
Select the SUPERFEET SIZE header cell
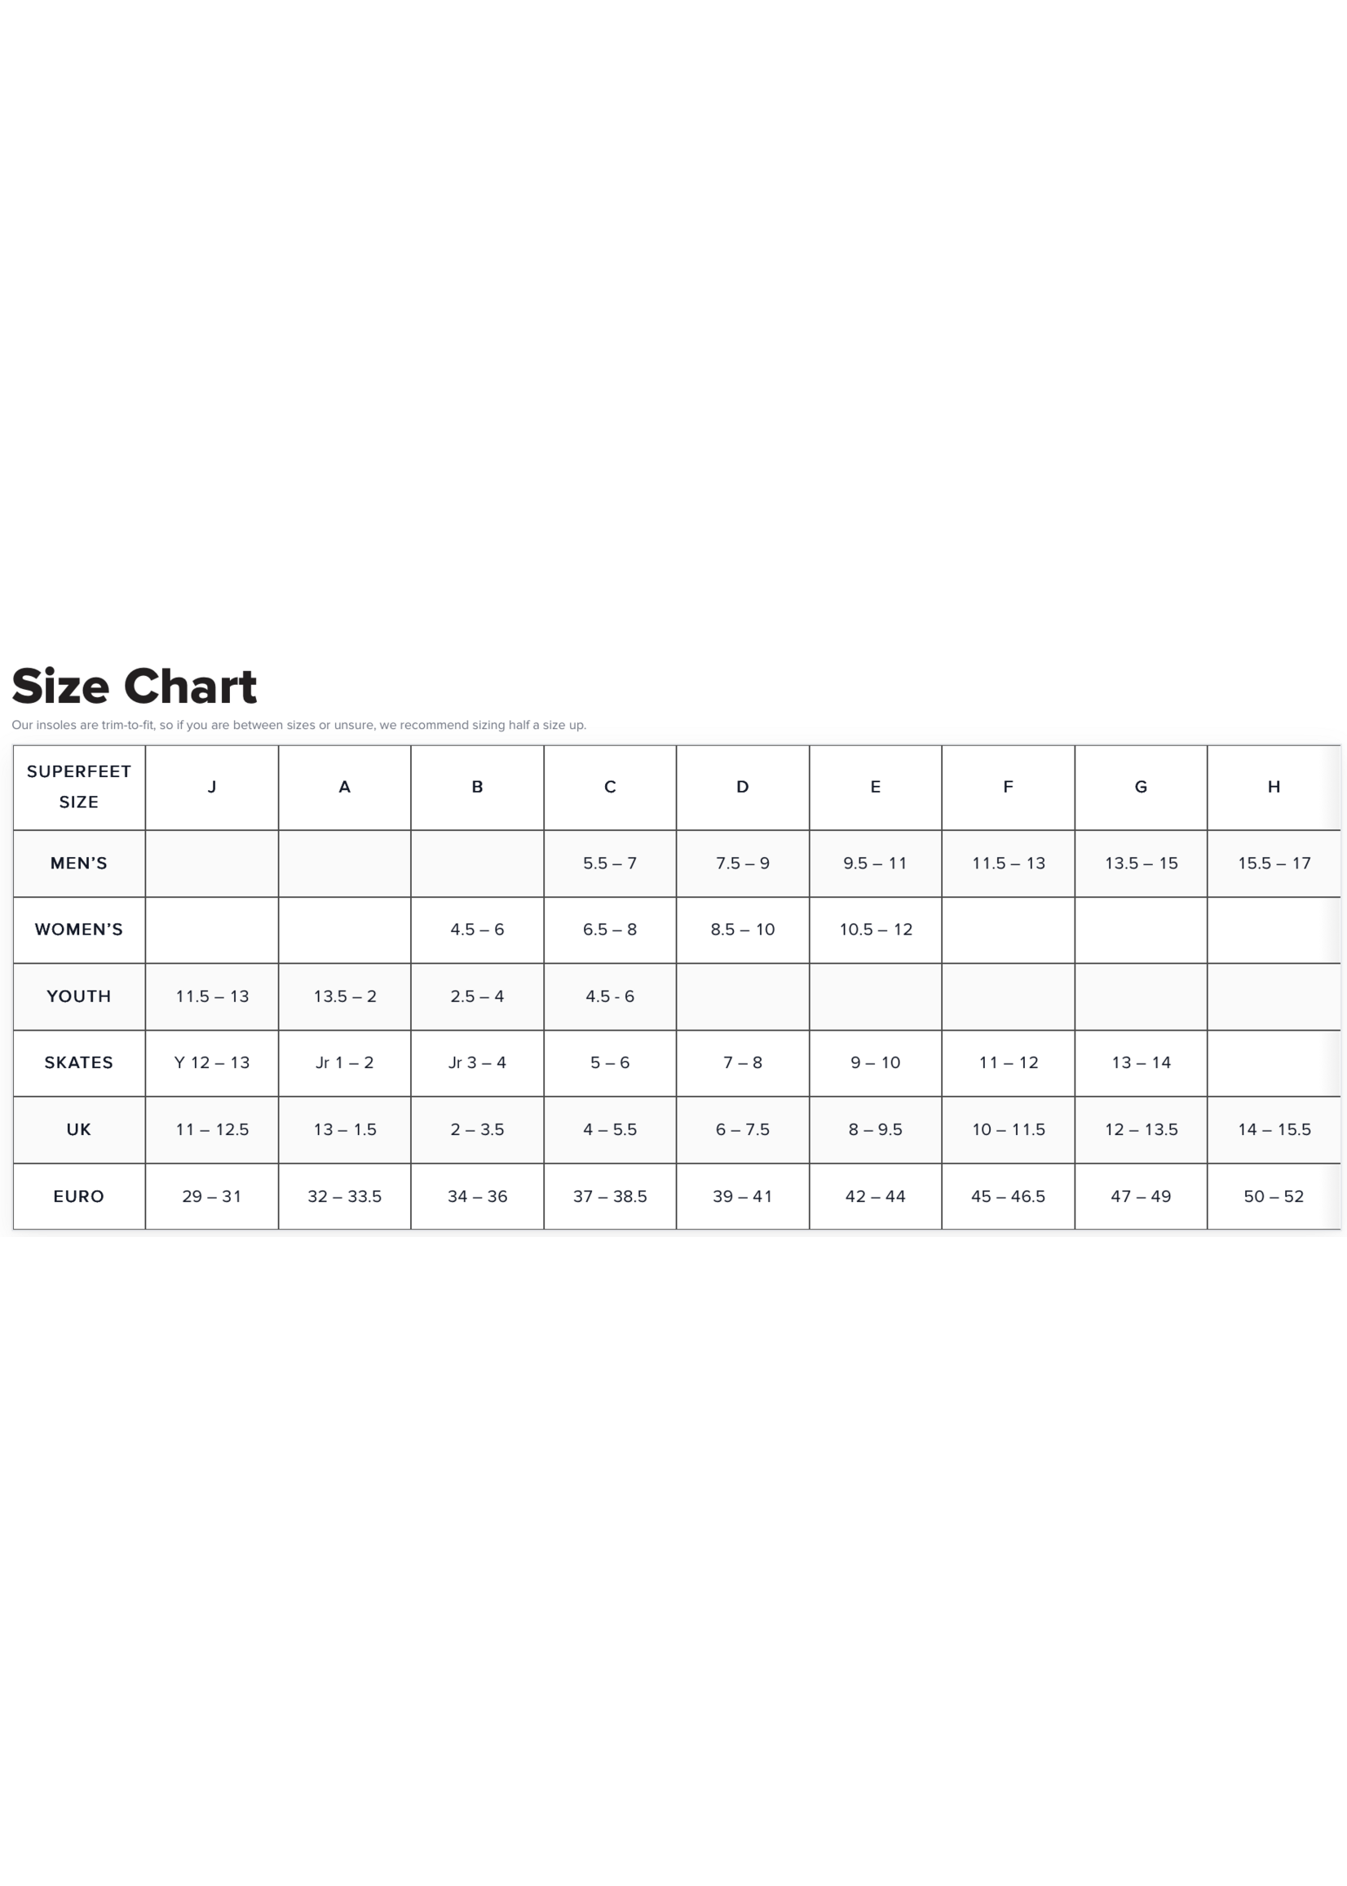point(79,786)
